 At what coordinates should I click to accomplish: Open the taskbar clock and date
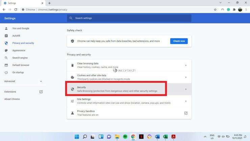(237, 137)
